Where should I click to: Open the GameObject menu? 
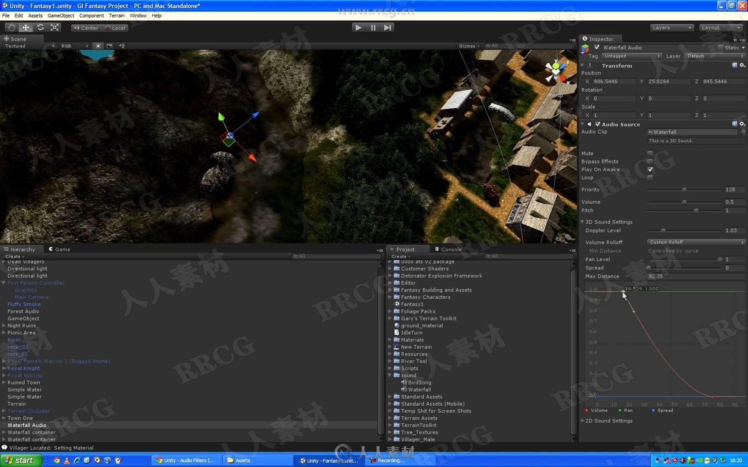[x=61, y=16]
